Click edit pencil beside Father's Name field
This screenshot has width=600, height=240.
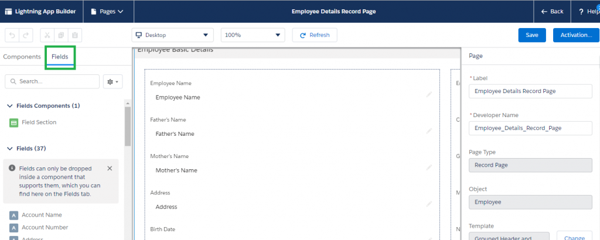click(429, 131)
